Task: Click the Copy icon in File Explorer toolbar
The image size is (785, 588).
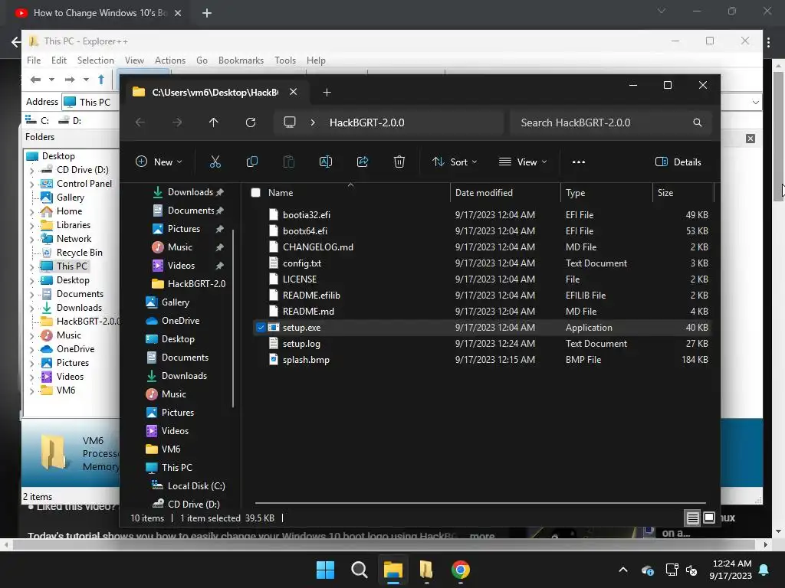Action: [x=251, y=162]
